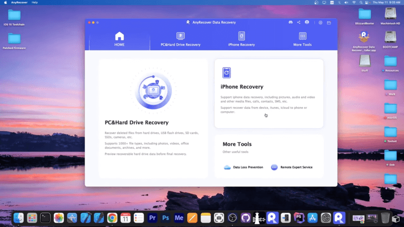Viewport: 404px width, 227px height.
Task: Switch to the HOME tab
Action: 120,39
